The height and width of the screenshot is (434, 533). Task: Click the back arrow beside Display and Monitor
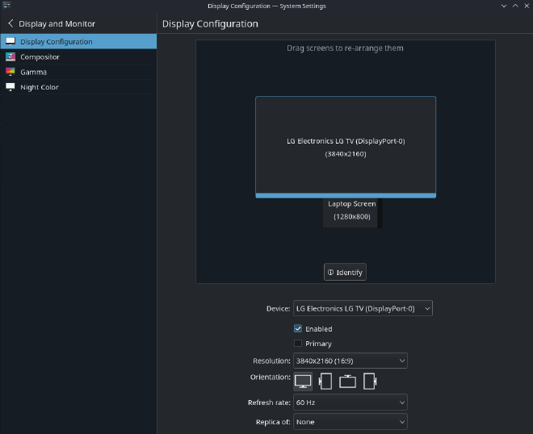10,23
